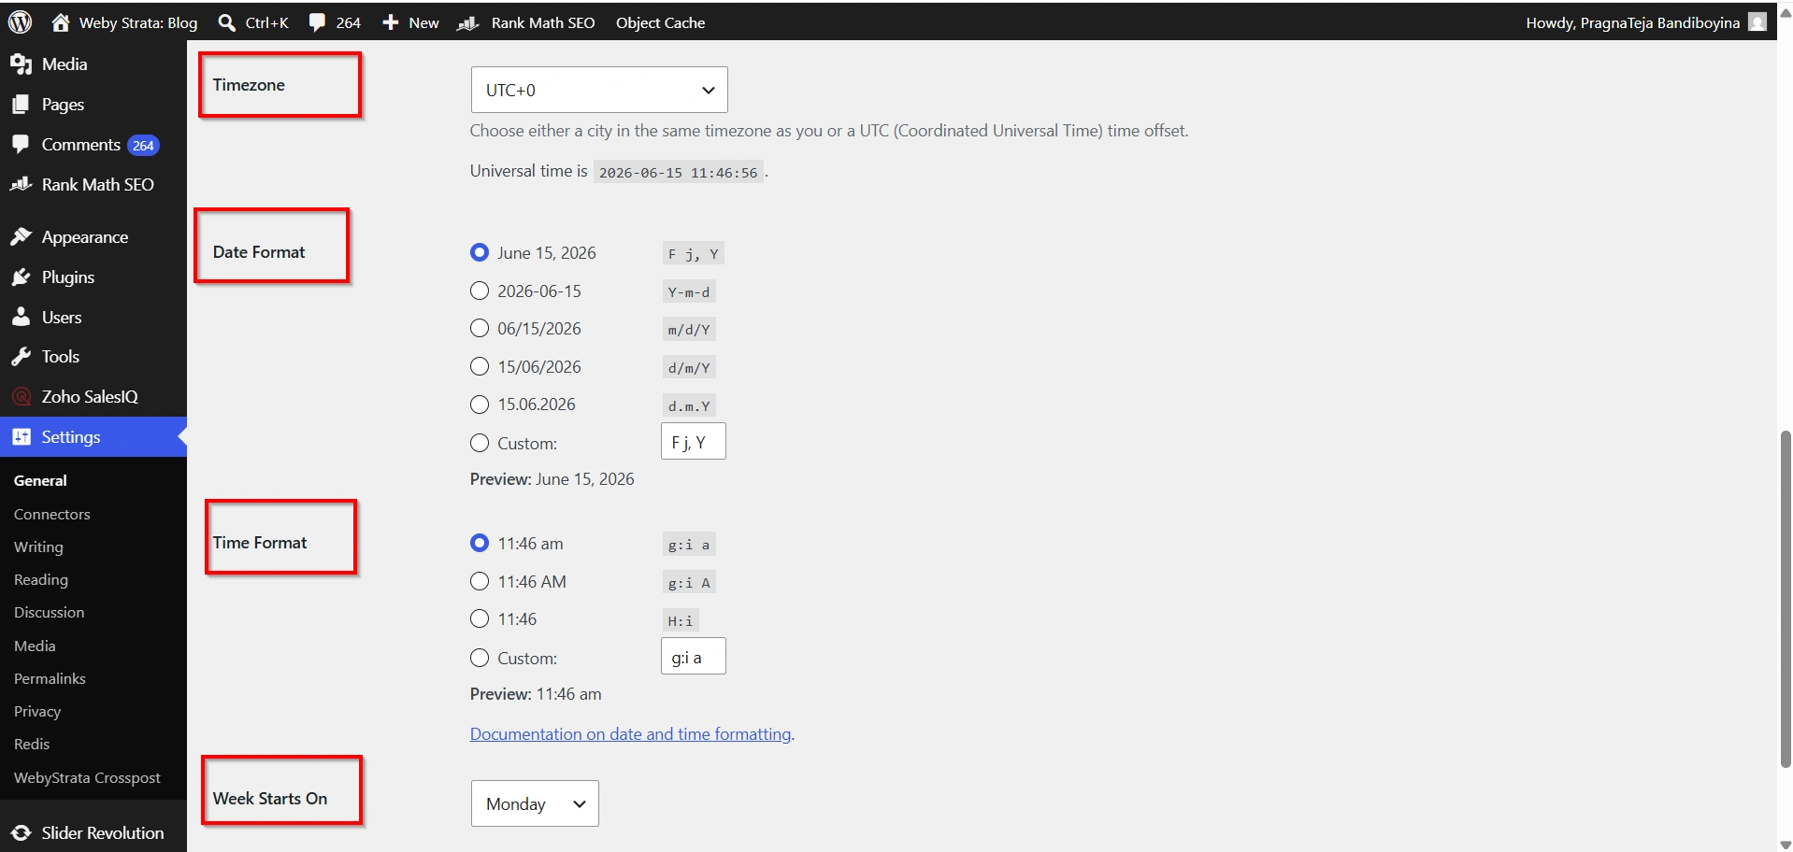Image resolution: width=1793 pixels, height=852 pixels.
Task: Click the Tools wrench icon
Action: [x=21, y=357]
